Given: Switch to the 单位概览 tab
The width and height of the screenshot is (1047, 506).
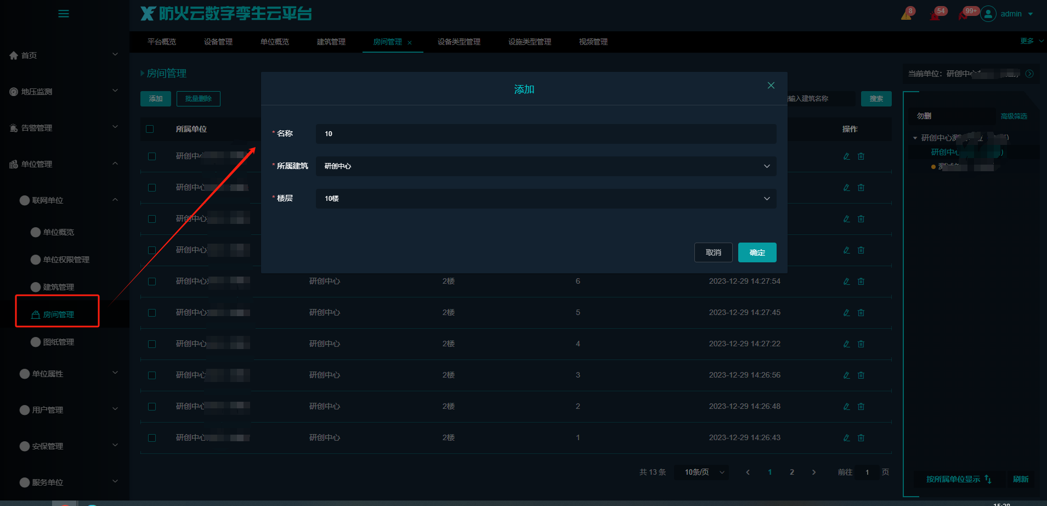Looking at the screenshot, I should 275,42.
